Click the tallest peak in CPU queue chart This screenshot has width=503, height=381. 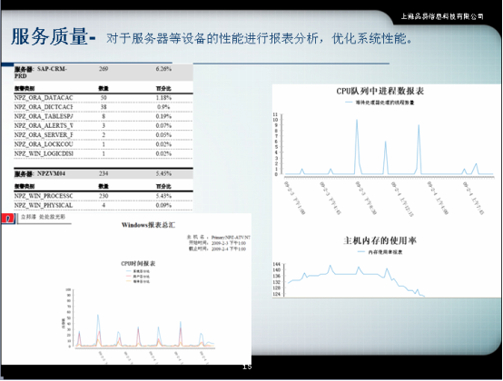[357, 121]
